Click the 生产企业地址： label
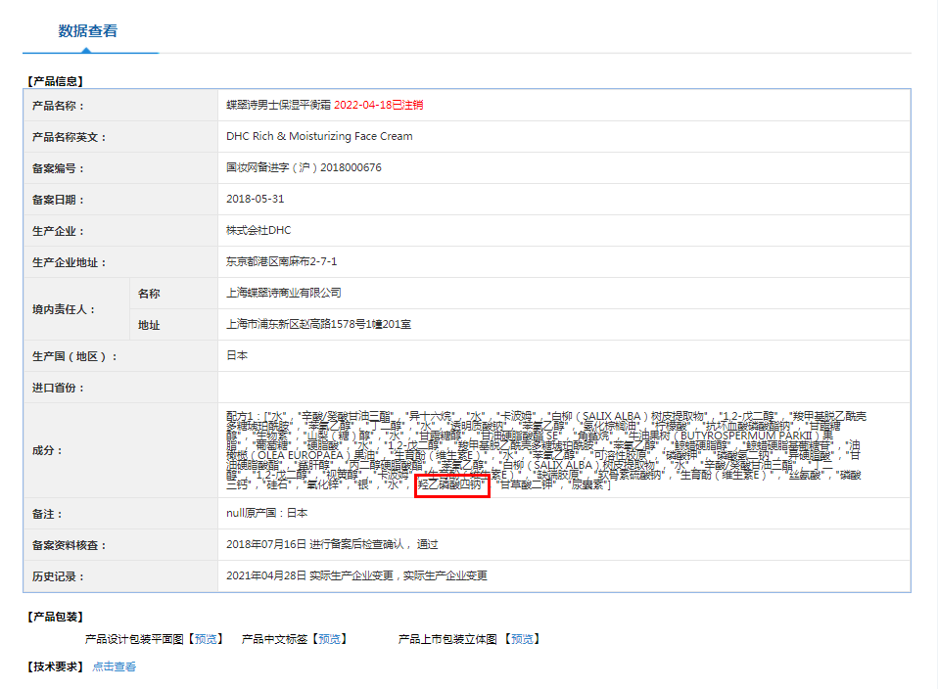938x689 pixels. click(x=69, y=262)
